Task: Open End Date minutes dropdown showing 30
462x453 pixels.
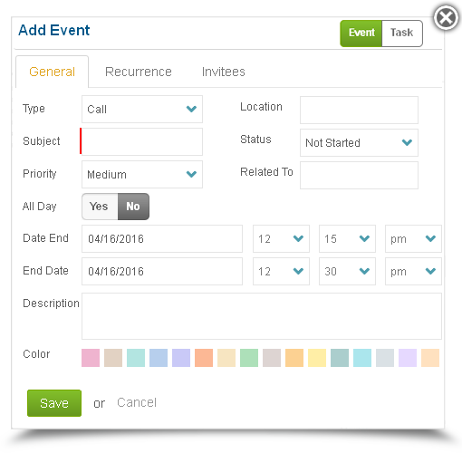Action: click(x=347, y=271)
